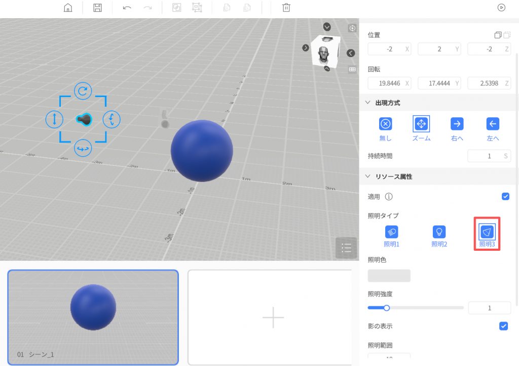This screenshot has height=366, width=519.
Task: Open the 照明色 color swatch
Action: [389, 276]
